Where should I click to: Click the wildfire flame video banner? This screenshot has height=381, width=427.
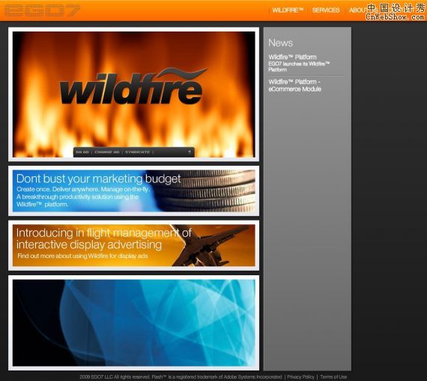133,94
